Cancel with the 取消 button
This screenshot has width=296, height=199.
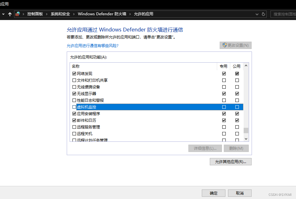click(240, 193)
